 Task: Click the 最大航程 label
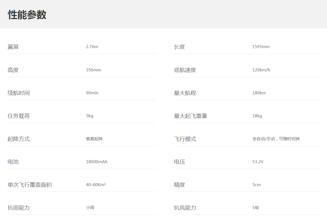click(x=185, y=93)
